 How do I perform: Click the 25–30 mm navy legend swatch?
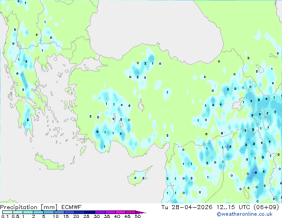tap(89, 212)
